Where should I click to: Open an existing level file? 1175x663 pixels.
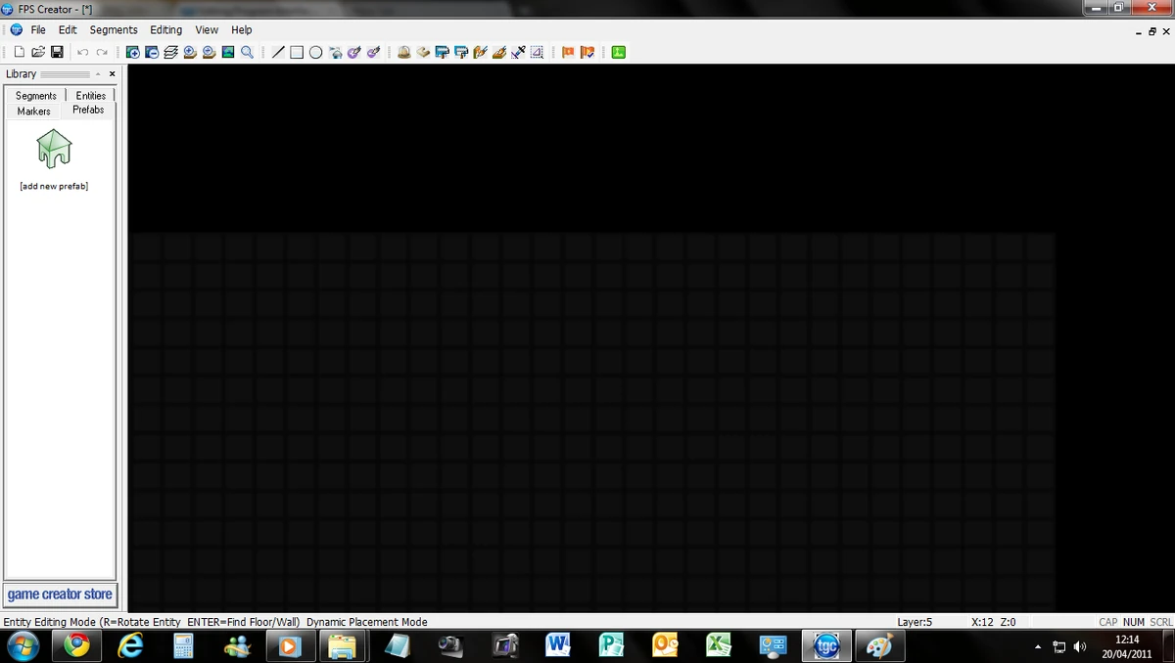37,52
